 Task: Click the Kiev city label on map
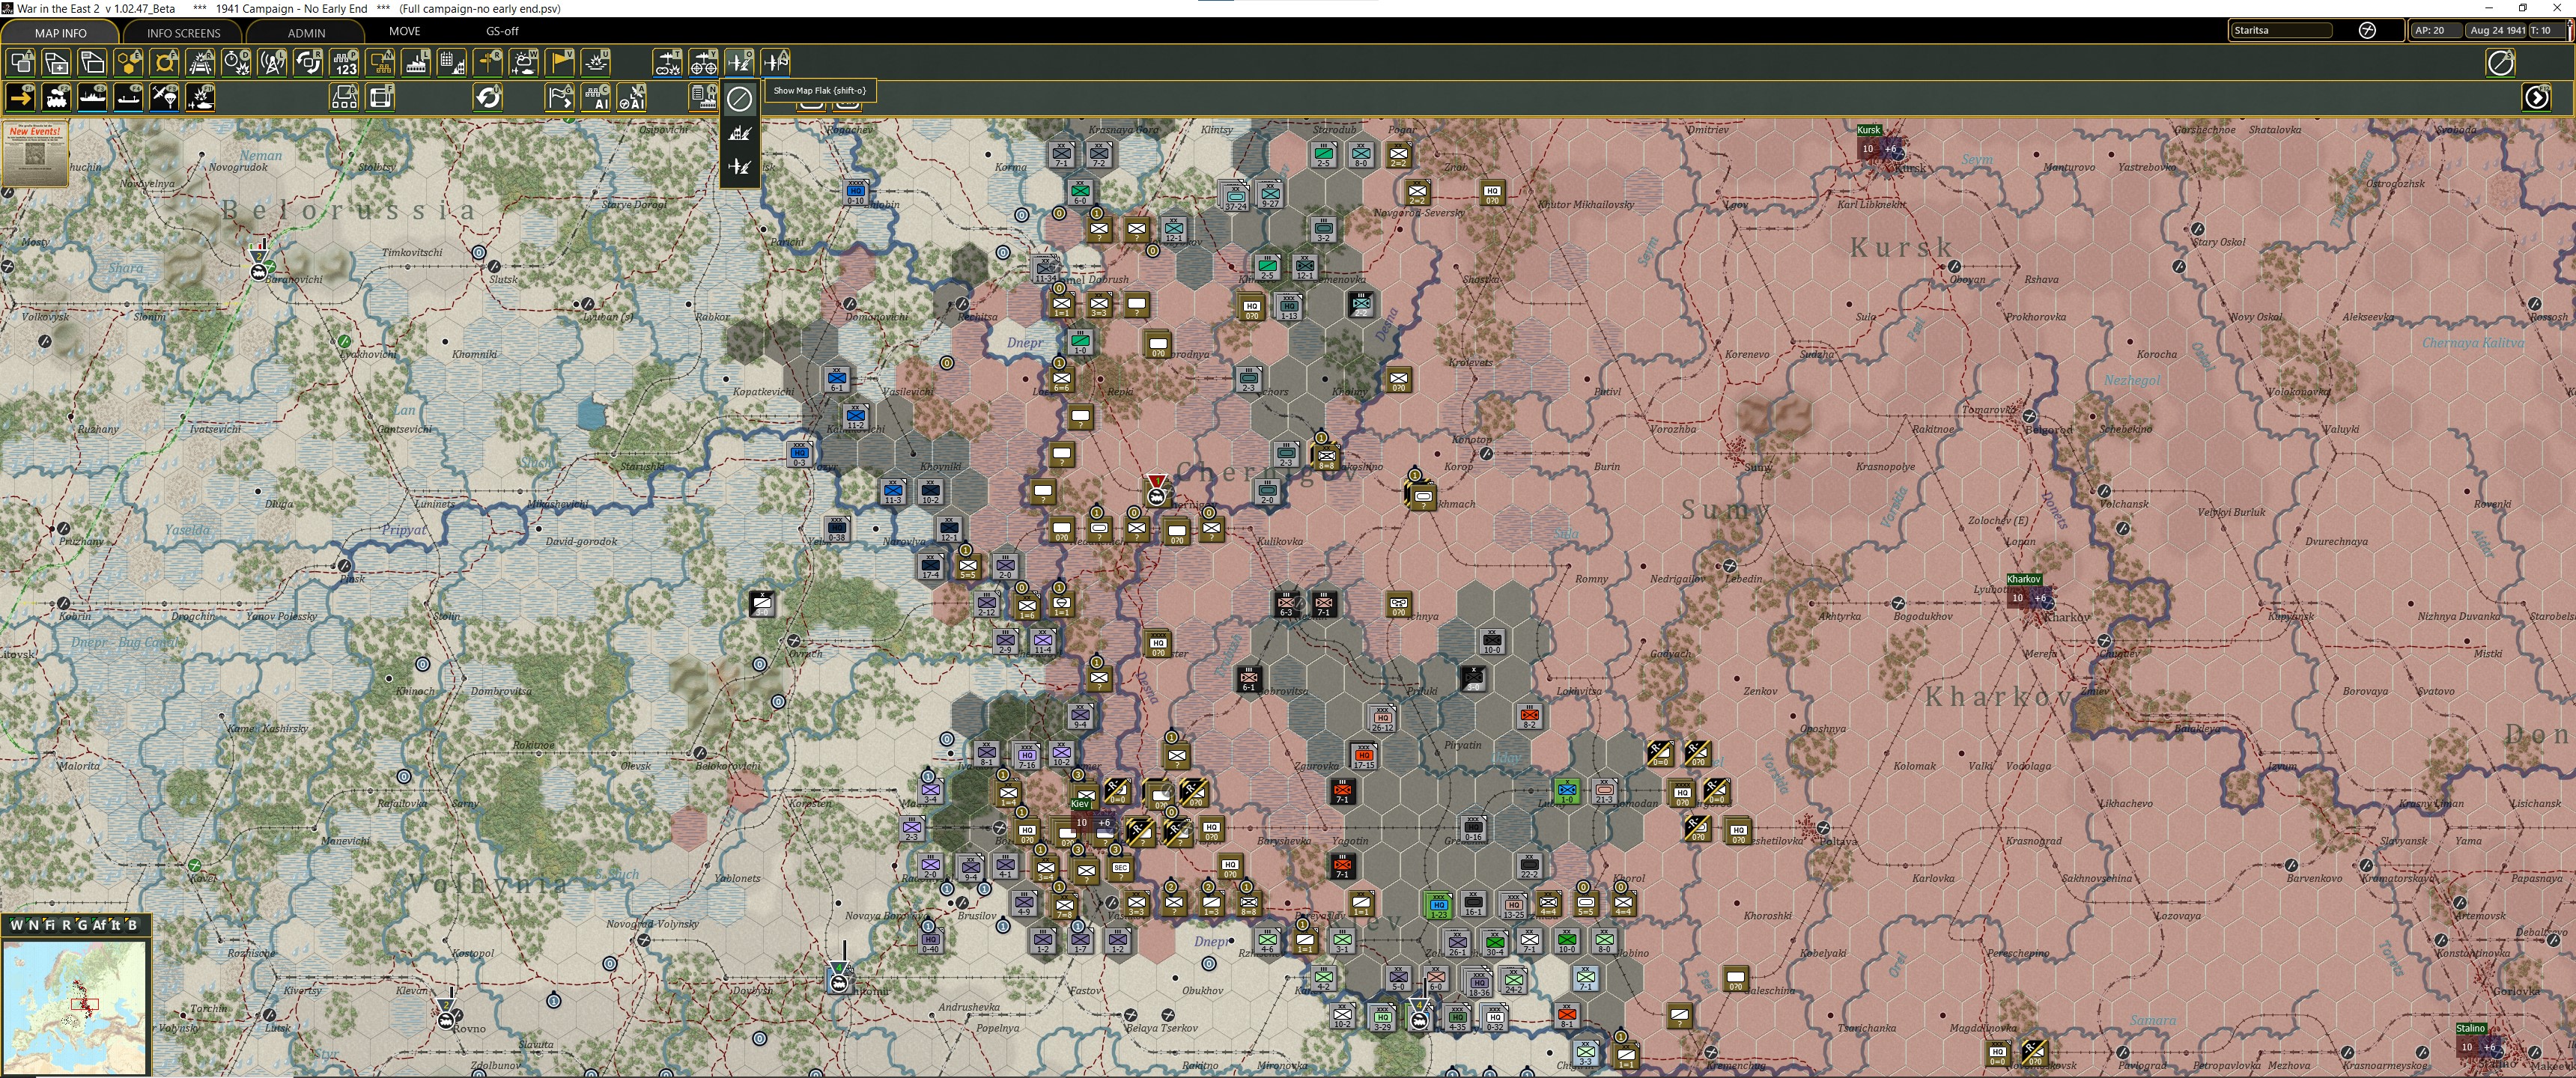click(x=1080, y=803)
